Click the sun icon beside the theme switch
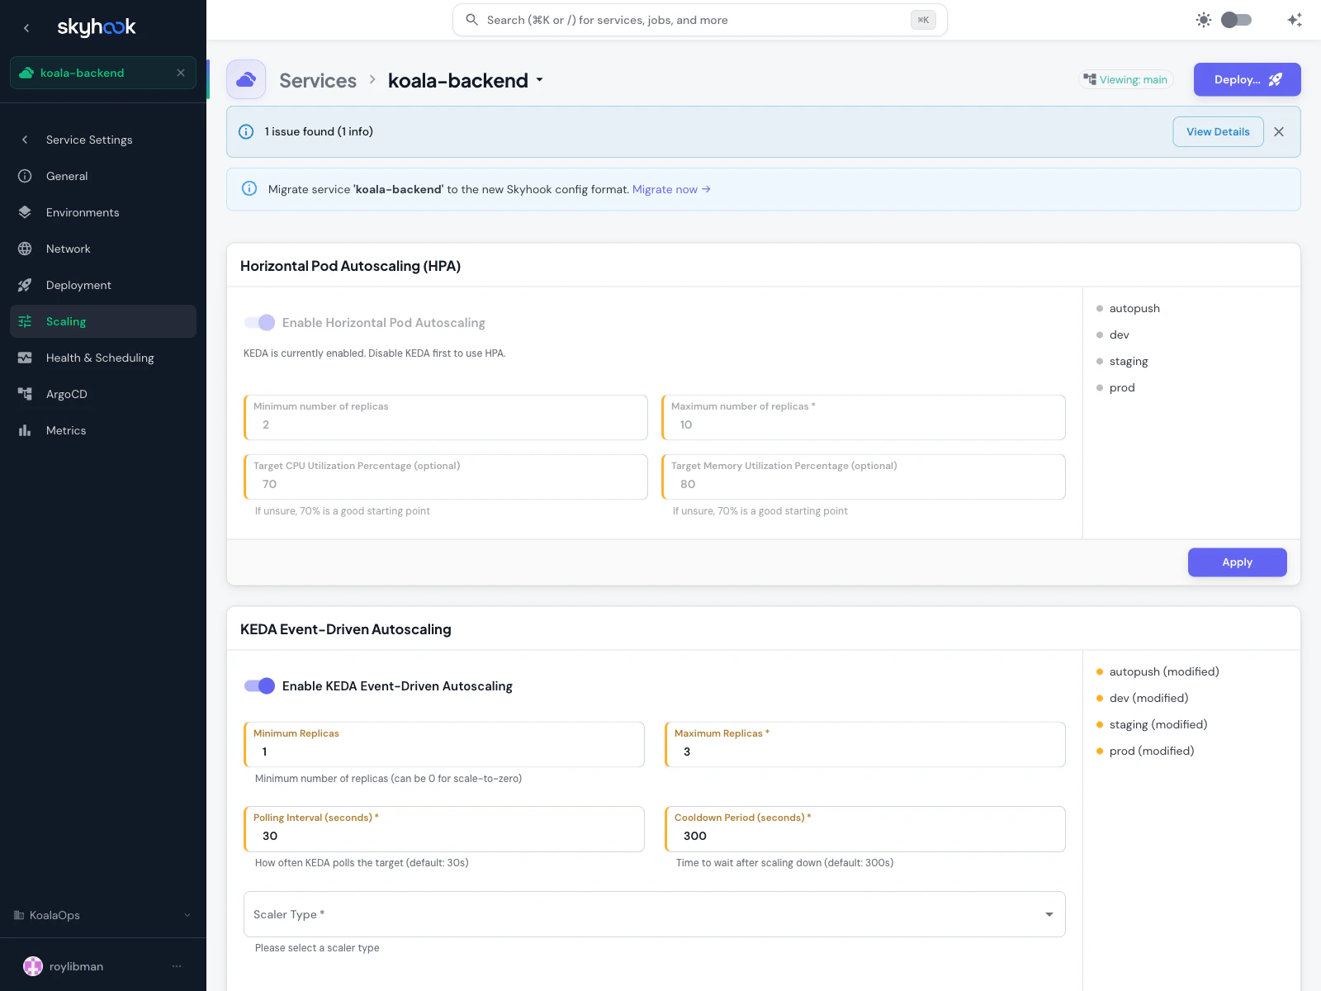This screenshot has width=1321, height=991. (1204, 19)
